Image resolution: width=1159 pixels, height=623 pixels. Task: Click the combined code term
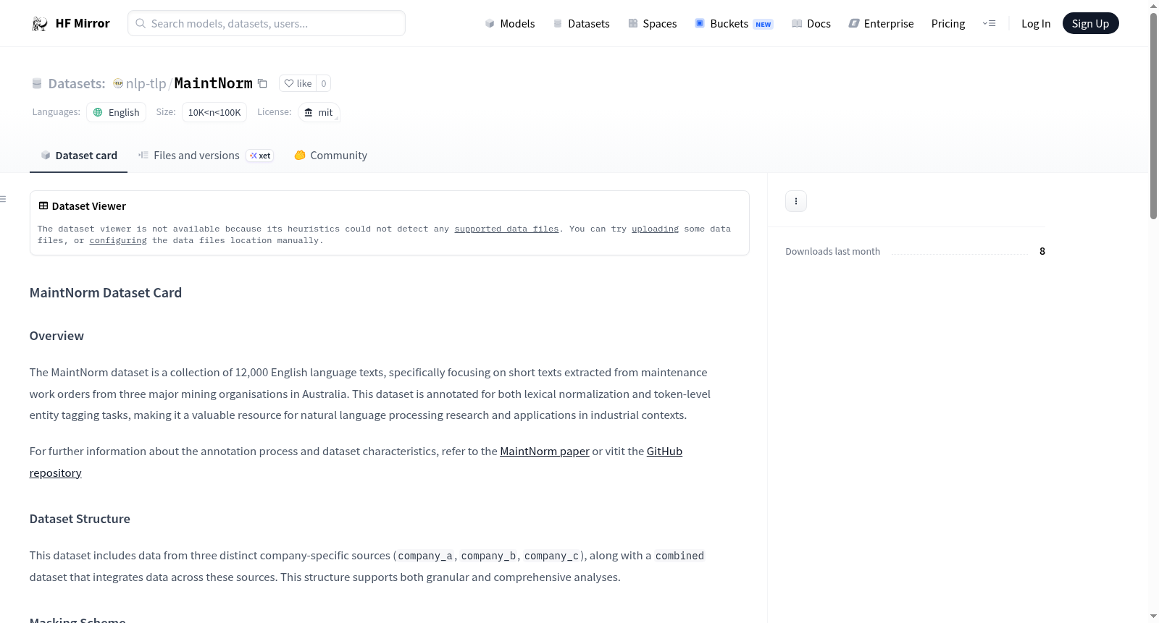click(679, 556)
